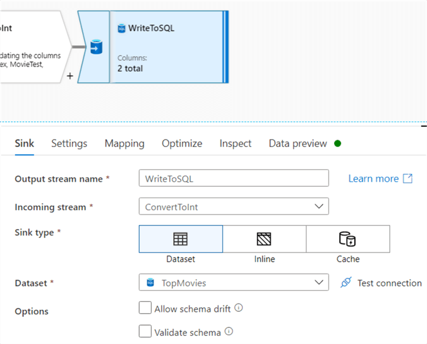Go to the Optimize tab

[x=182, y=144]
